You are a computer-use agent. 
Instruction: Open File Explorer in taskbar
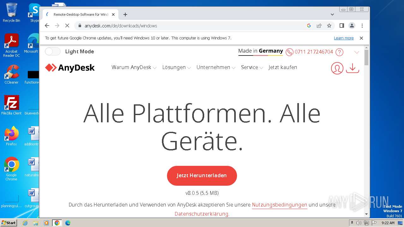36,223
